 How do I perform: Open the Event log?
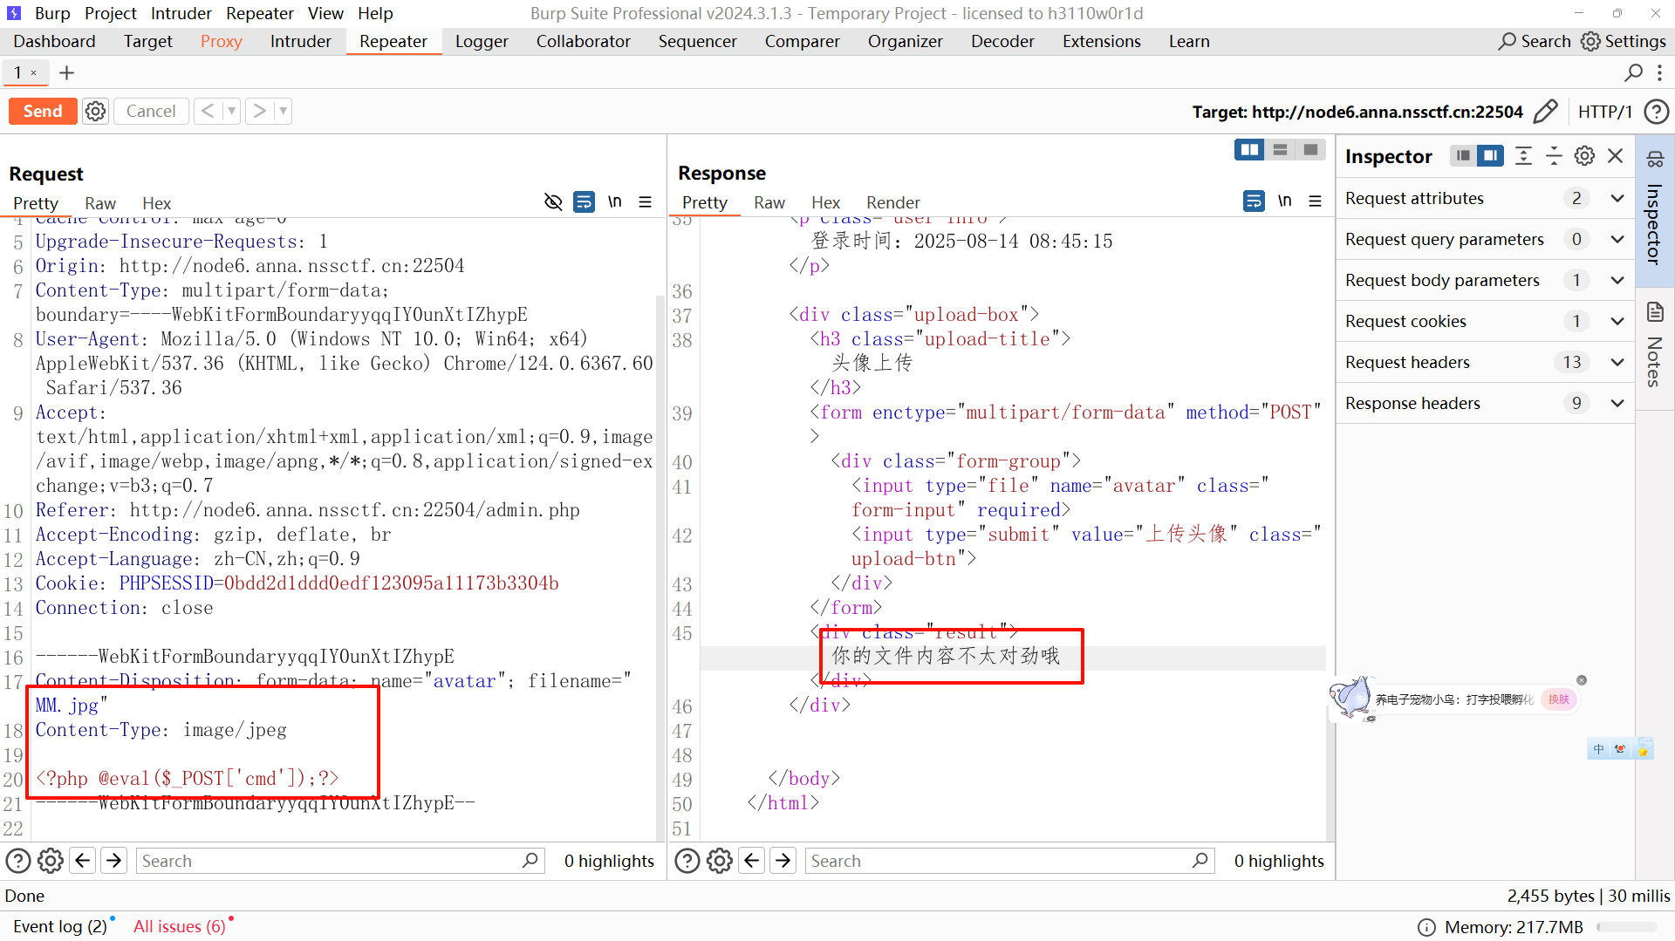pos(59,926)
